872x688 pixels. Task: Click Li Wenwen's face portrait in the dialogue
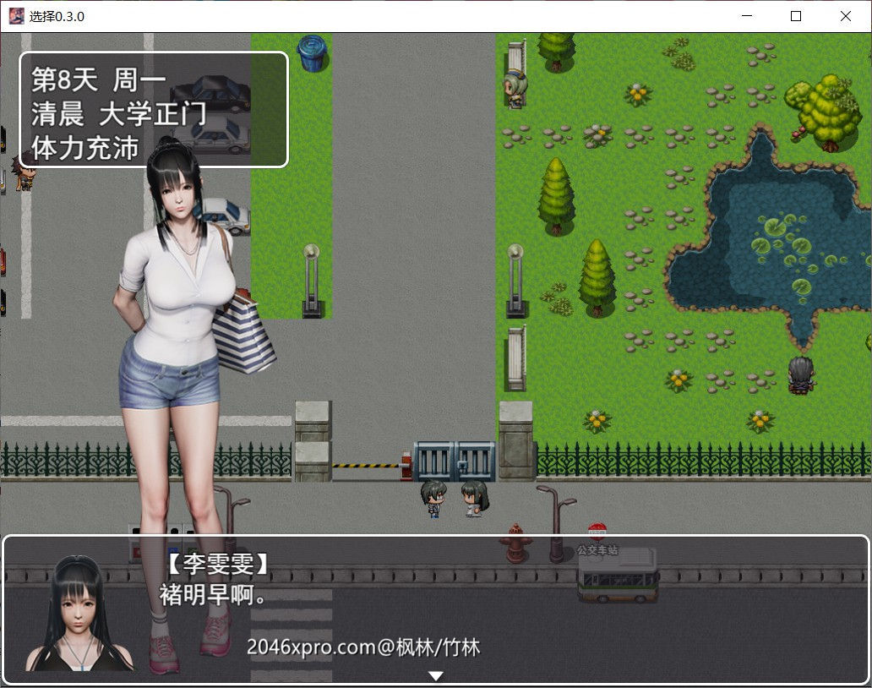coord(78,614)
